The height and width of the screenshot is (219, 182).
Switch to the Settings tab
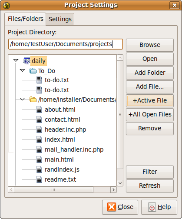(60, 19)
